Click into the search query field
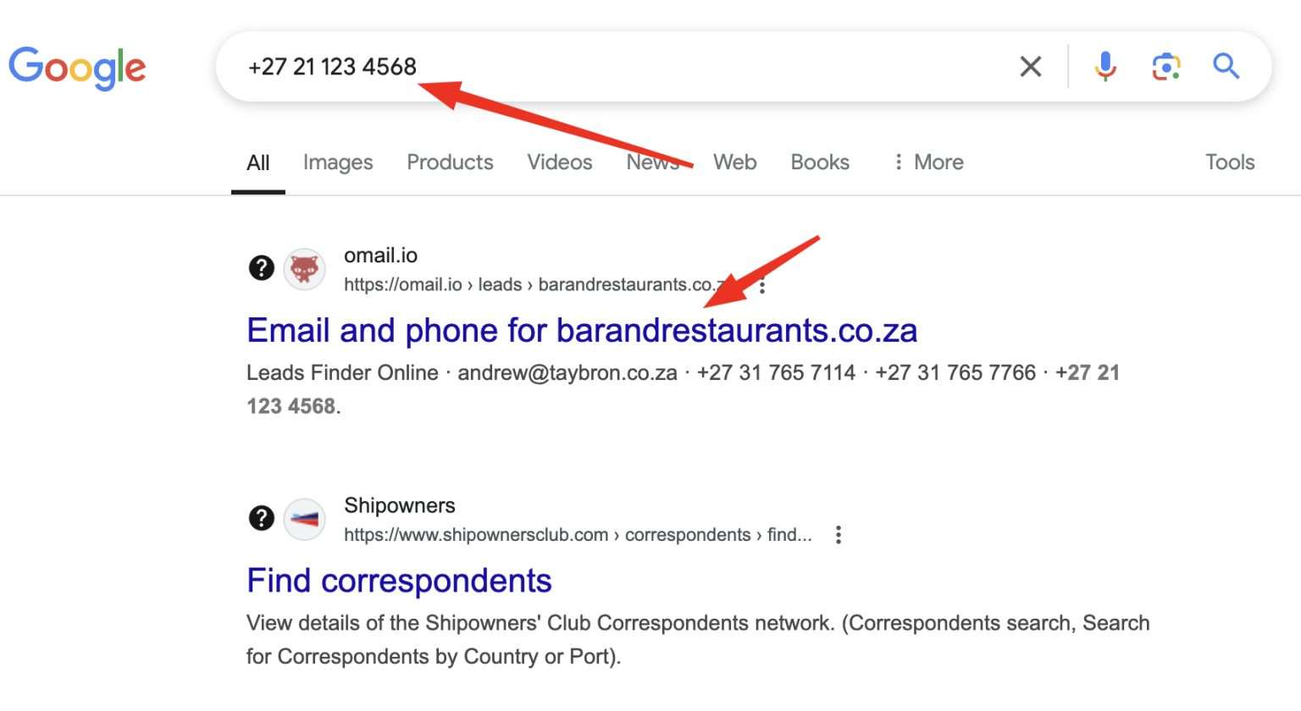Viewport: 1301px width, 711px height. click(x=678, y=66)
